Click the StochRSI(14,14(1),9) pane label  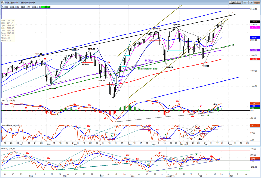(11, 125)
